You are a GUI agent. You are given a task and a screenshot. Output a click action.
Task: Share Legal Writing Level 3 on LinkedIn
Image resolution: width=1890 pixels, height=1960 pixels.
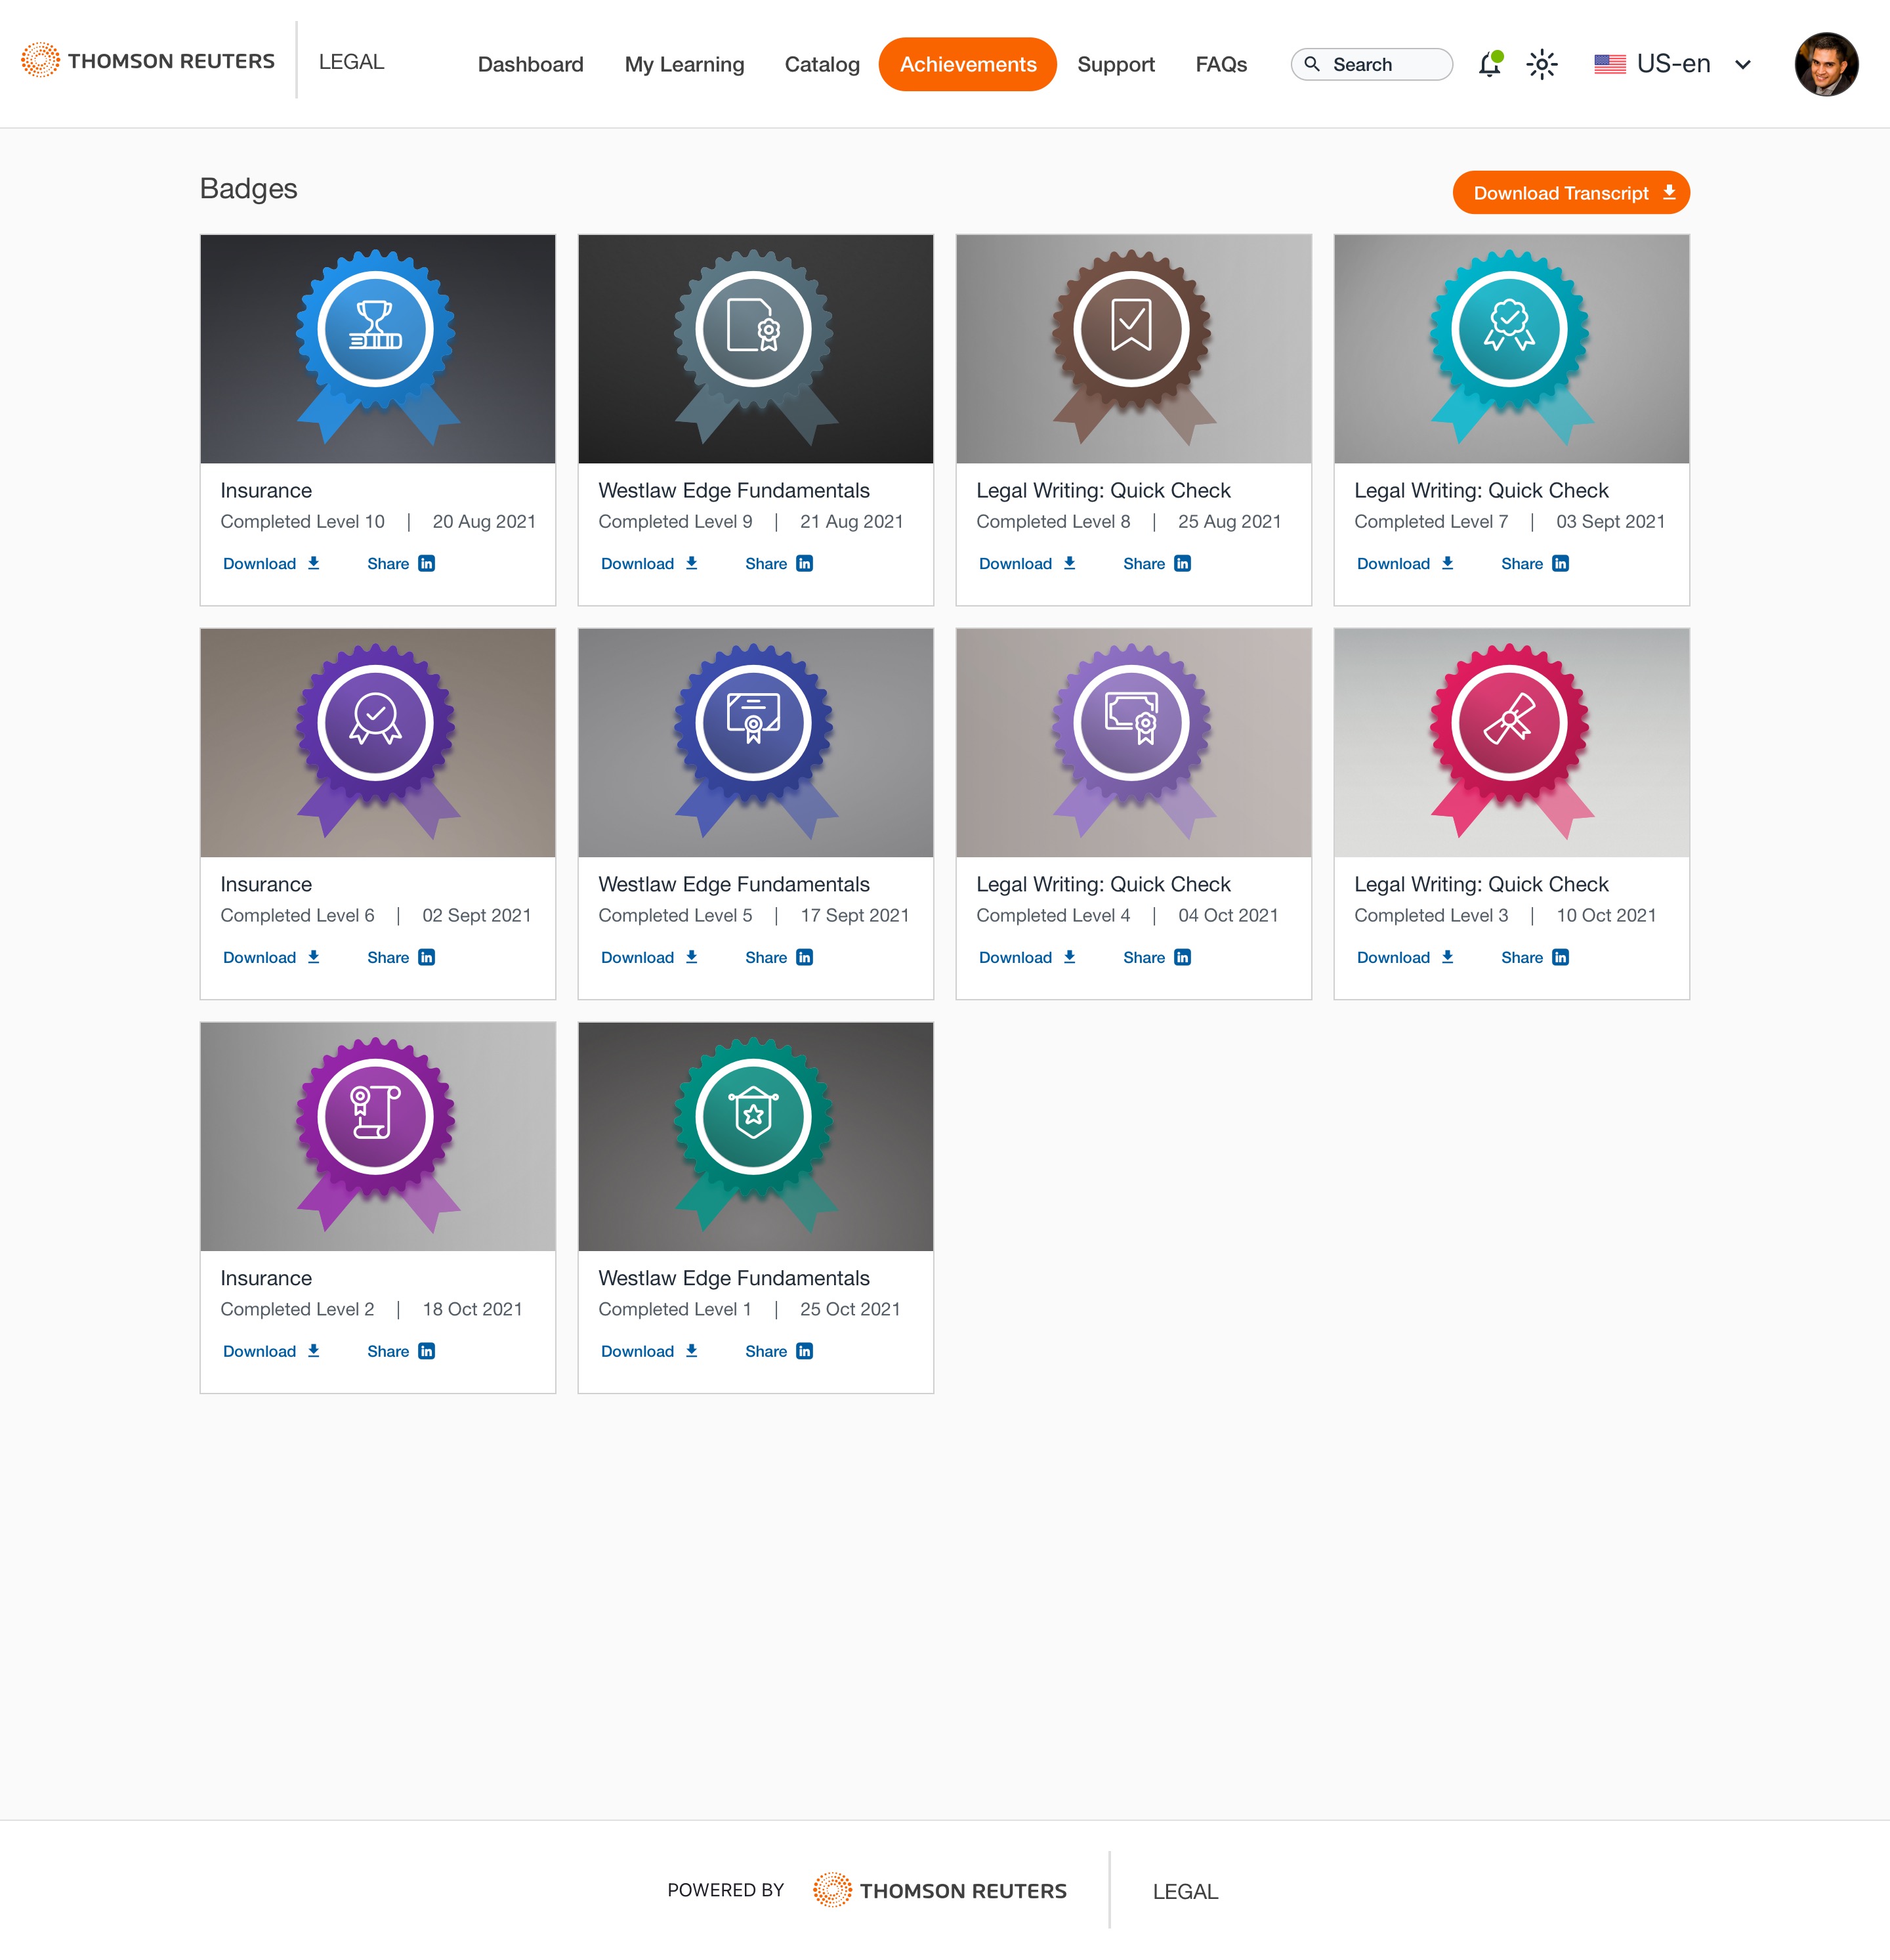1535,958
